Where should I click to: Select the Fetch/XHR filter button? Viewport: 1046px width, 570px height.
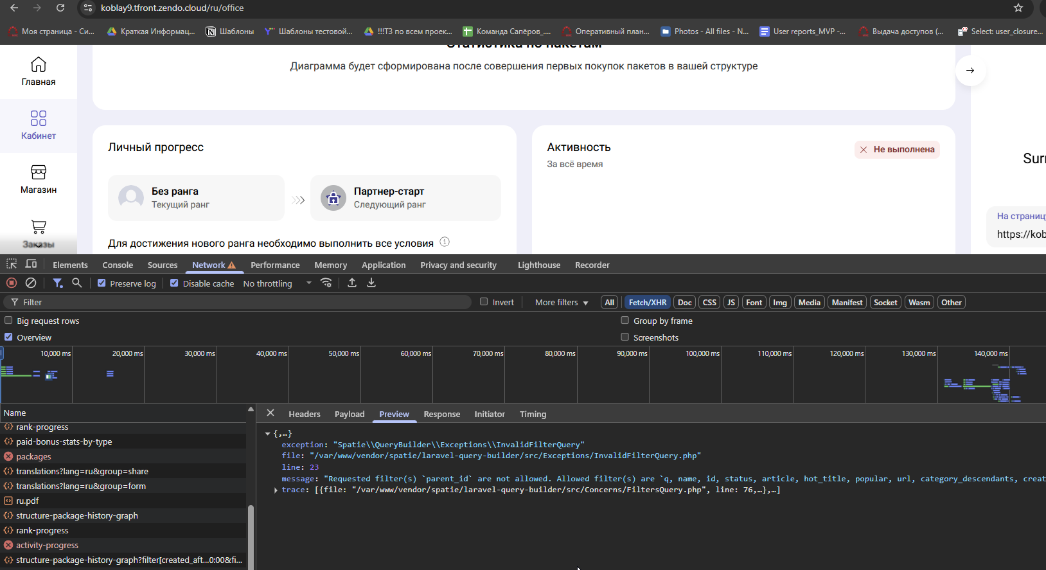tap(648, 303)
